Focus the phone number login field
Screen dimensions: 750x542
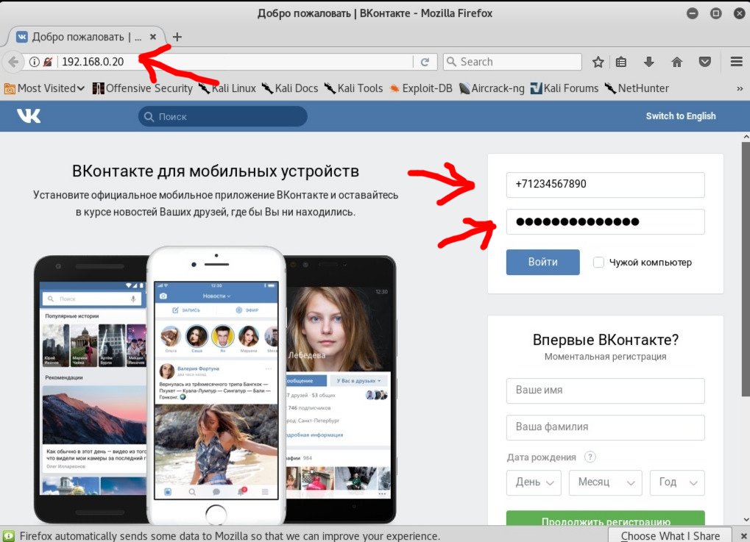[x=606, y=185]
